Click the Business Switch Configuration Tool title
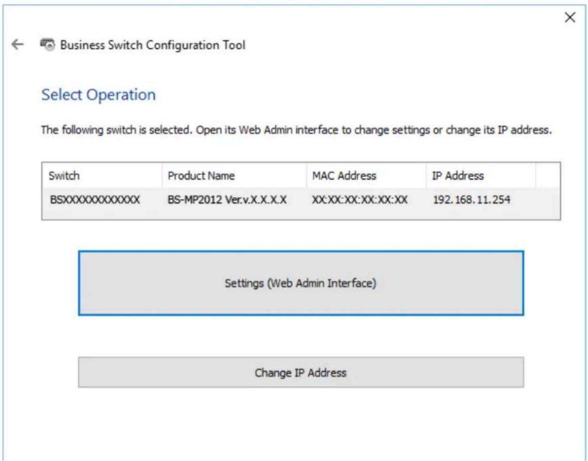This screenshot has height=461, width=588. click(x=153, y=45)
